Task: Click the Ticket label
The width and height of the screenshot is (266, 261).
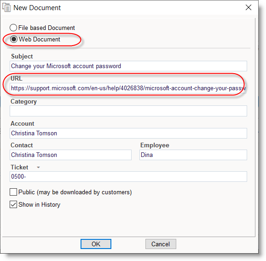Action: [19, 167]
